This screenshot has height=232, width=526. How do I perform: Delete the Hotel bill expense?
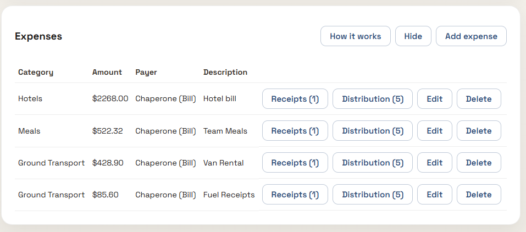[x=479, y=99]
